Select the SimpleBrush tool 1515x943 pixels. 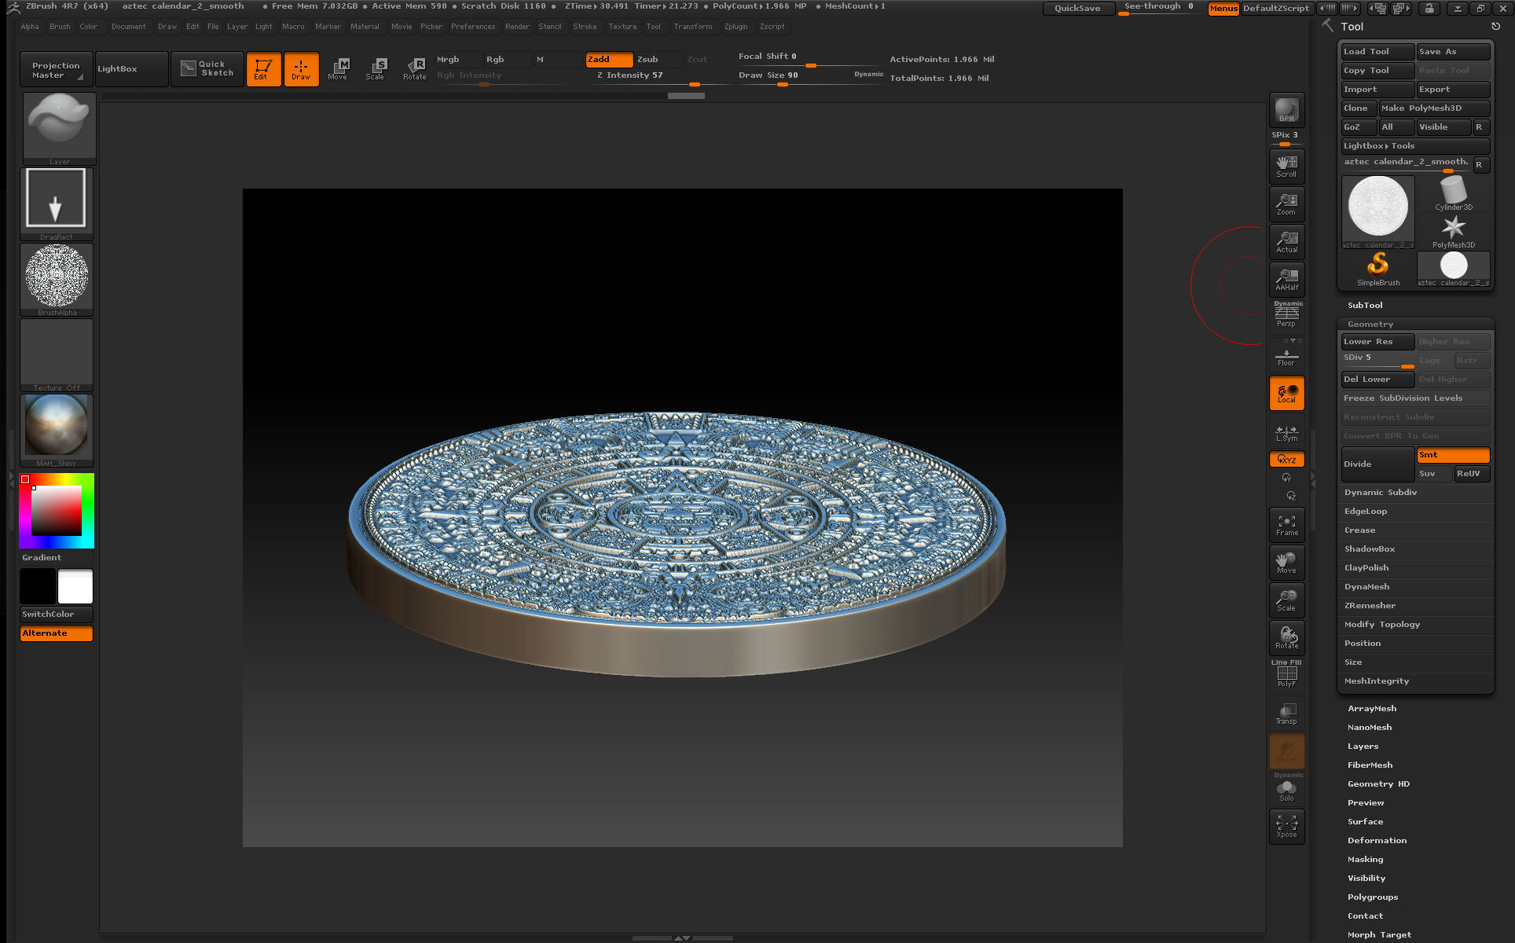pos(1377,269)
